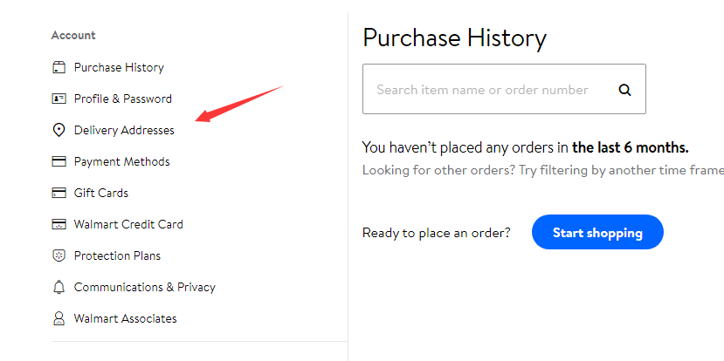The image size is (724, 361).
Task: Open Gift Cards section
Action: click(x=101, y=193)
